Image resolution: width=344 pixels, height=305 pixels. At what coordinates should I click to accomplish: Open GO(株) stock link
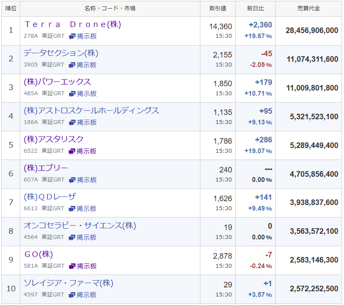(x=39, y=254)
